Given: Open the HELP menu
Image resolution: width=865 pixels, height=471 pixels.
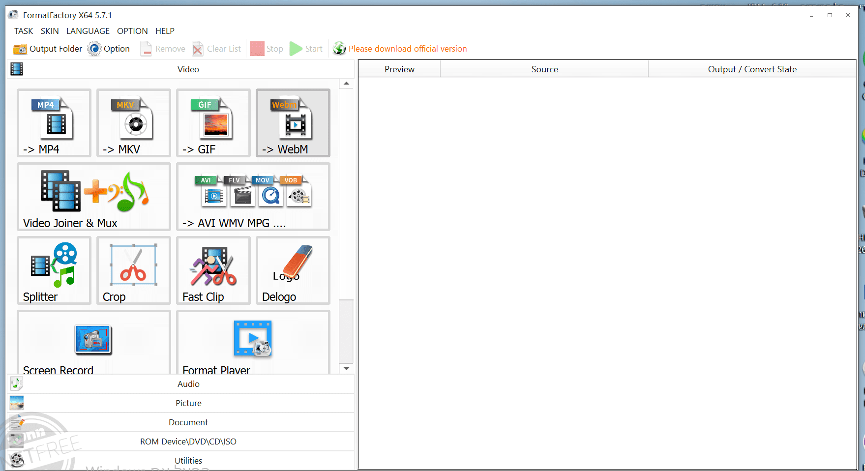Looking at the screenshot, I should pyautogui.click(x=165, y=31).
